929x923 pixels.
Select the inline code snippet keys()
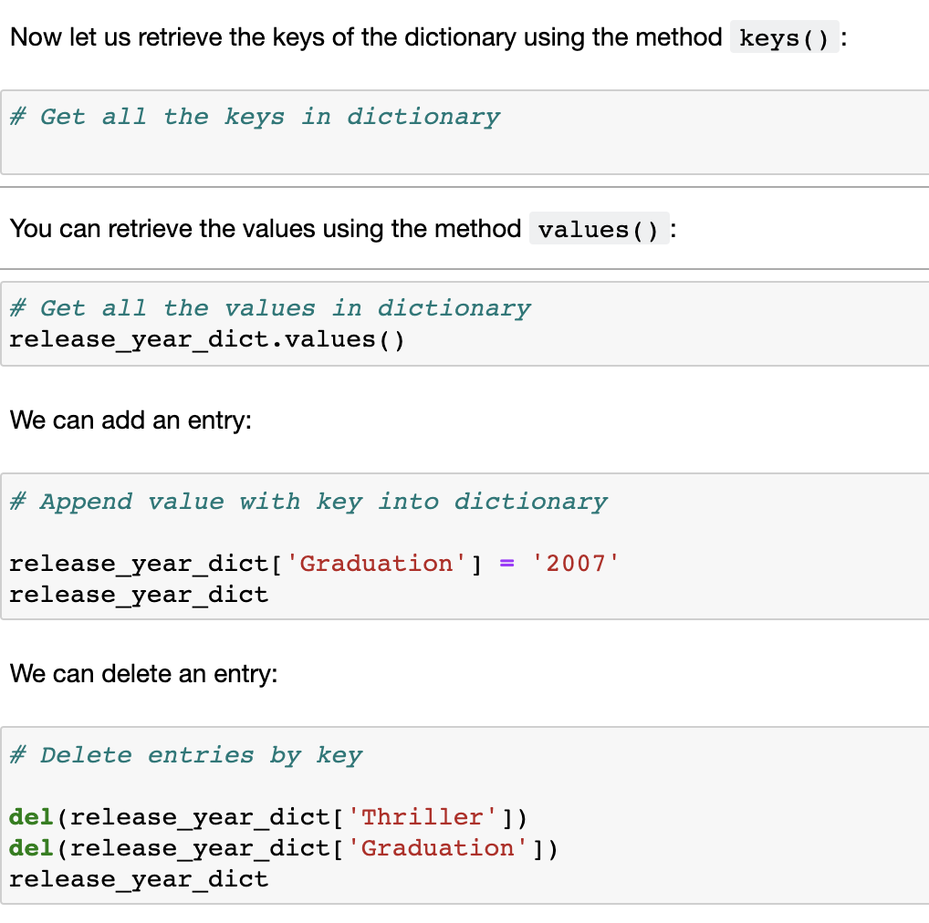(x=783, y=37)
